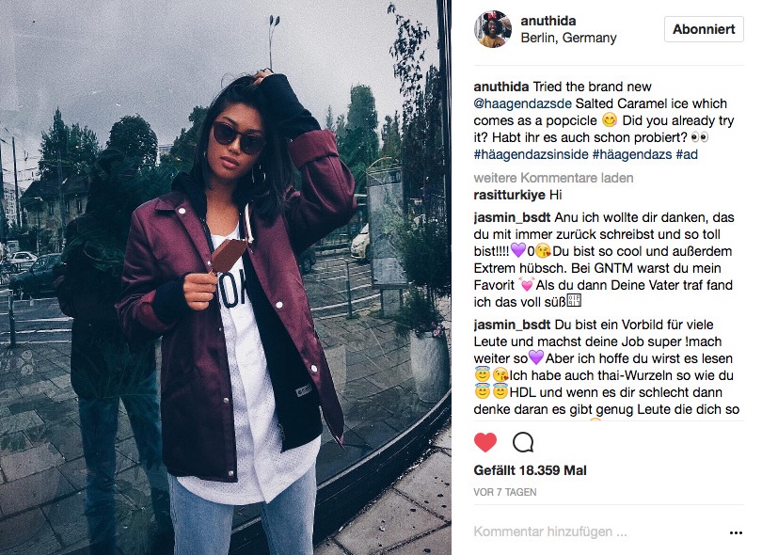Open anuthida username at caption start

(501, 87)
